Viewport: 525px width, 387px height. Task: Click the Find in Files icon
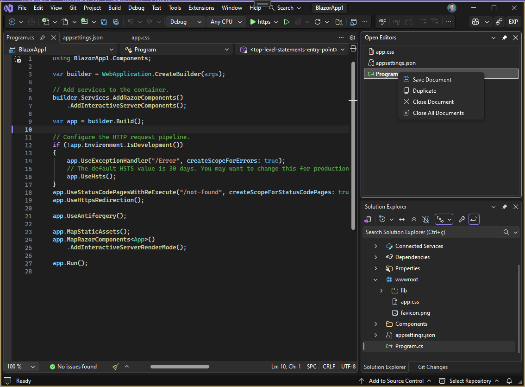(339, 22)
